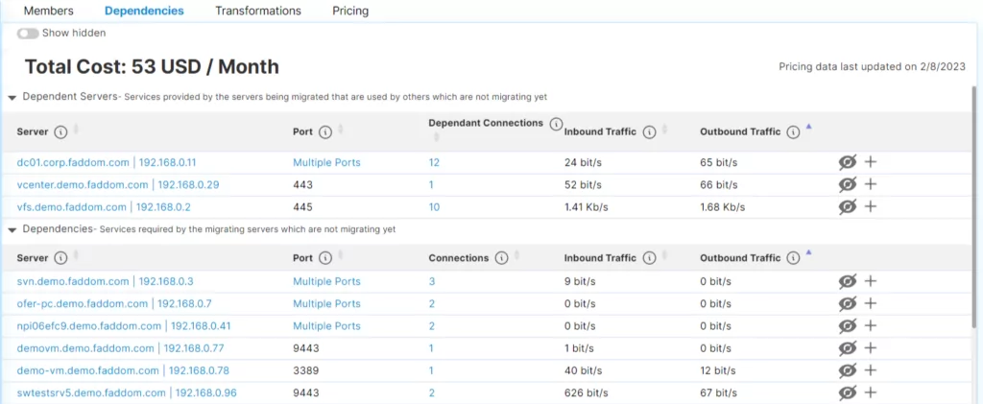Hide the ofer-pc.demo.faddom.com row
The width and height of the screenshot is (983, 404).
tap(848, 304)
